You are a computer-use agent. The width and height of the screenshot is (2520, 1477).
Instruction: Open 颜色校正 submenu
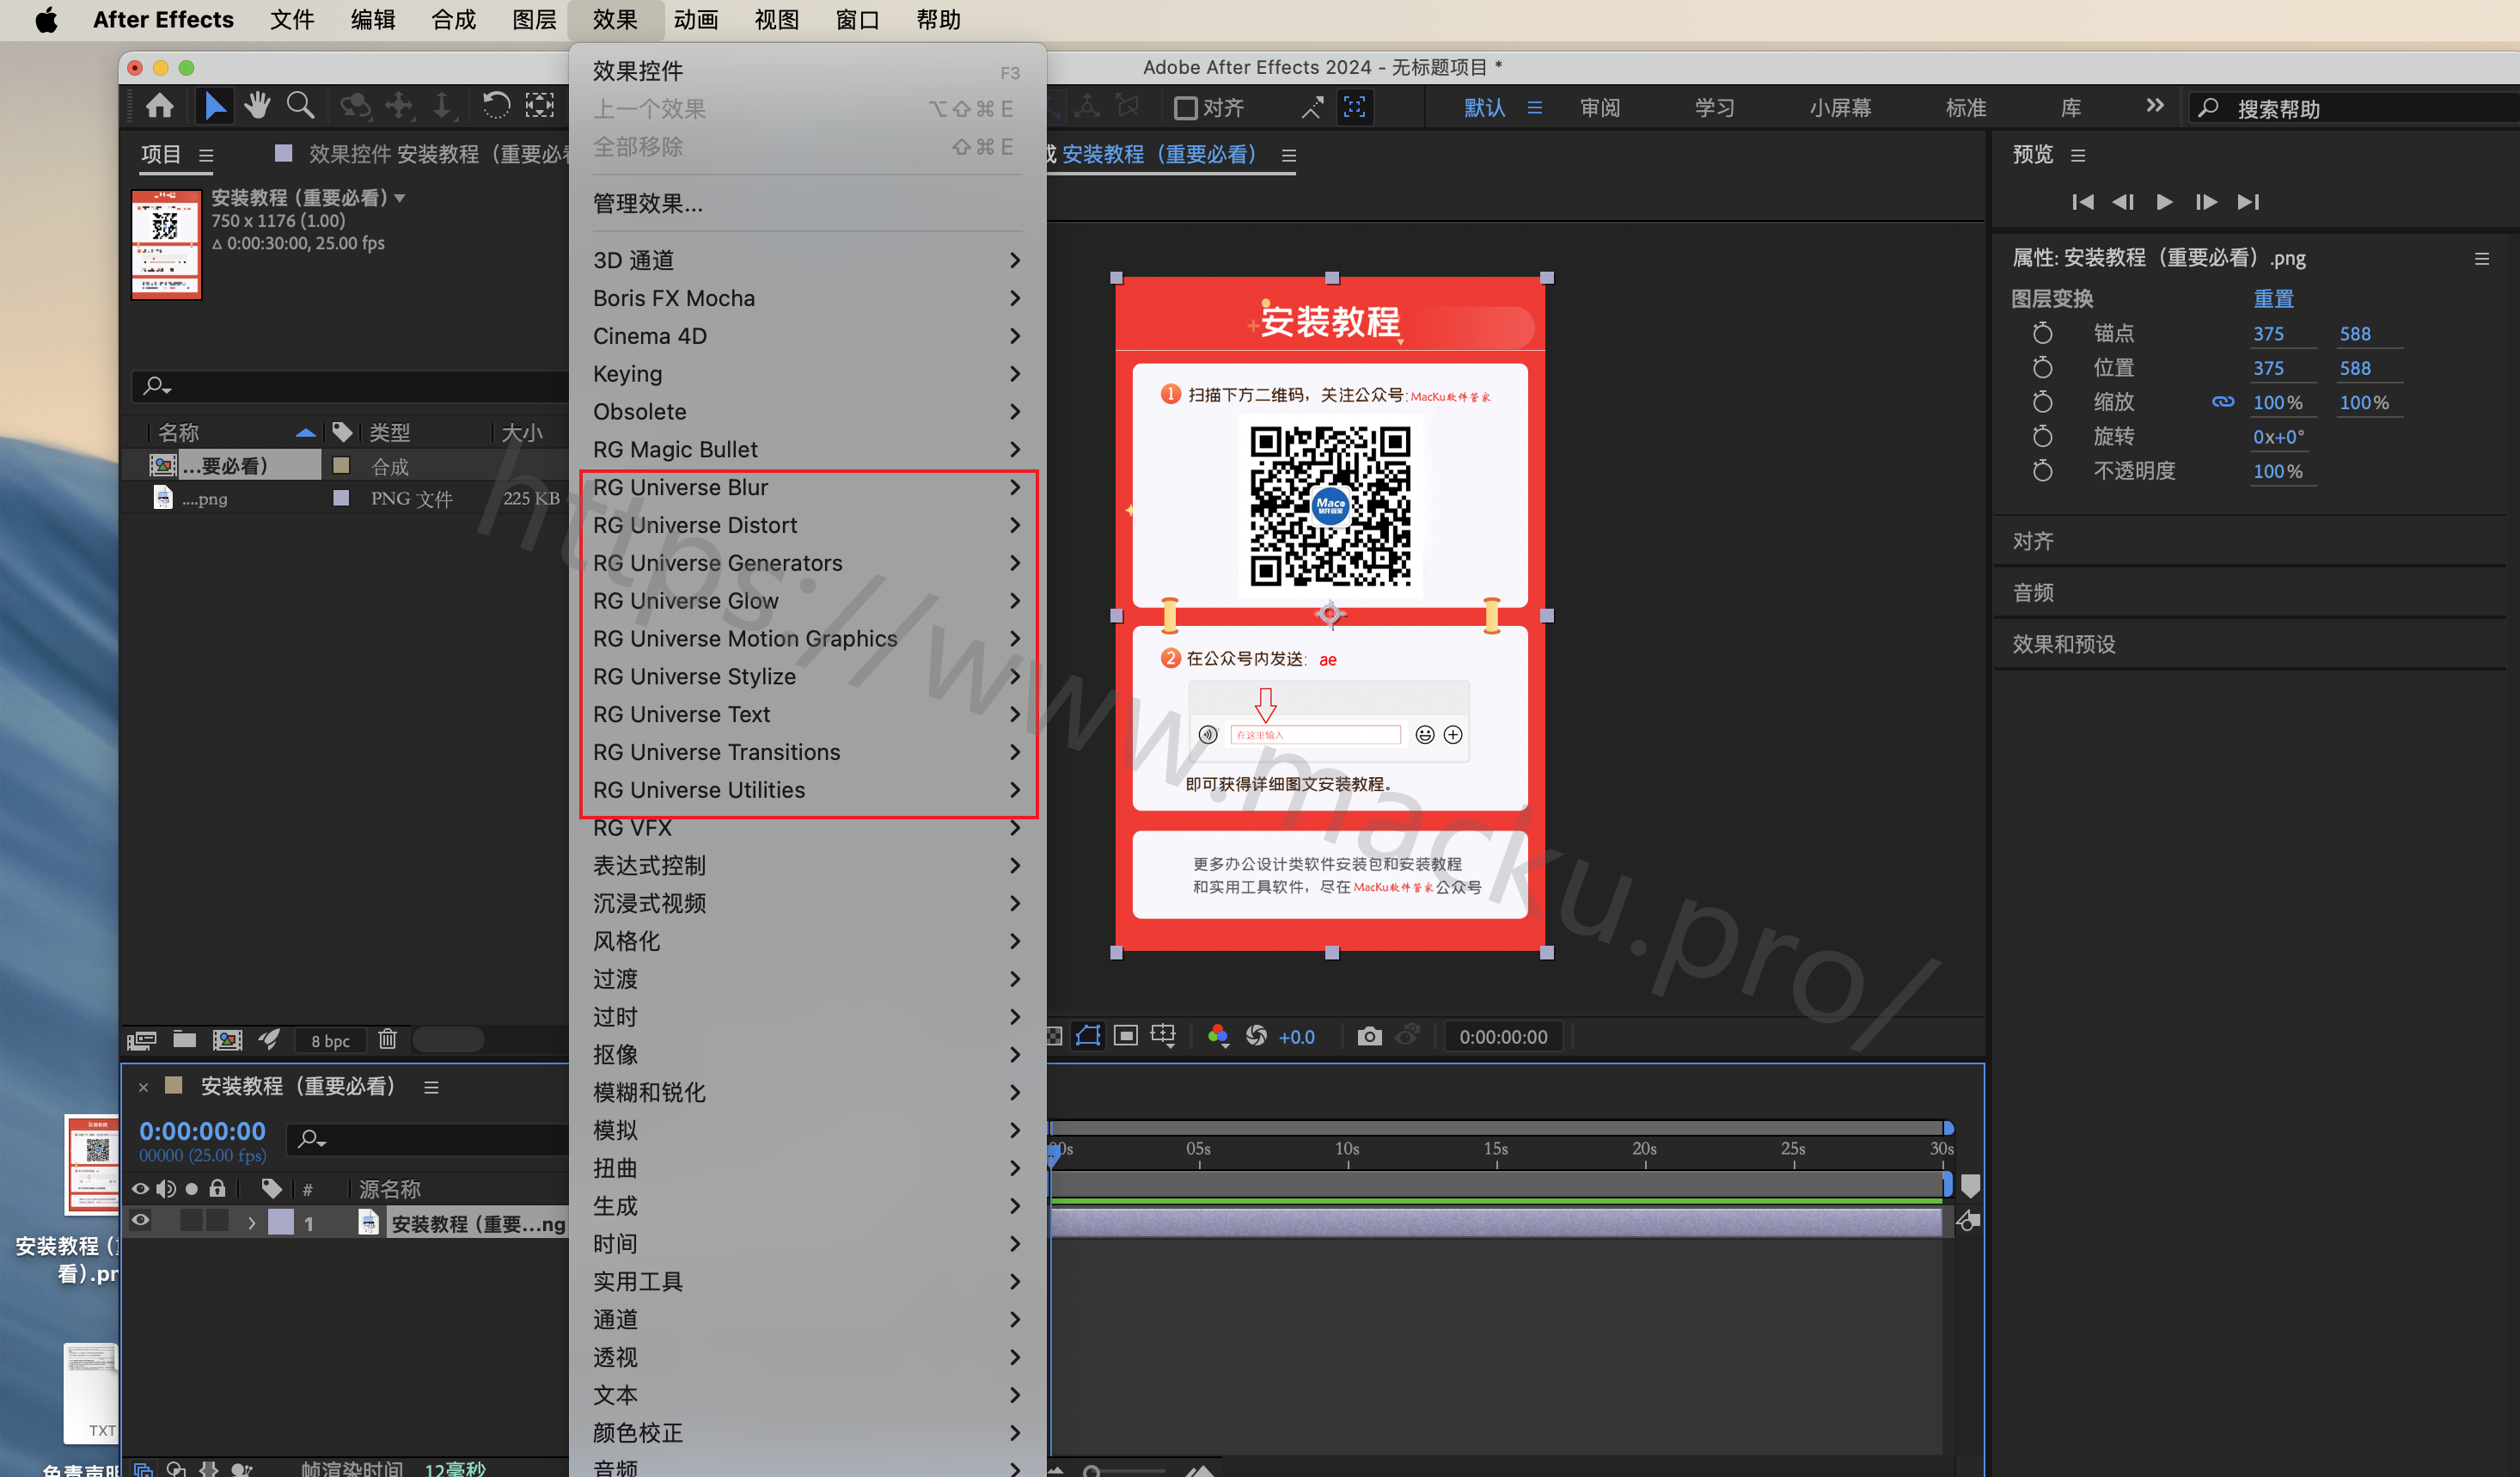pos(806,1432)
